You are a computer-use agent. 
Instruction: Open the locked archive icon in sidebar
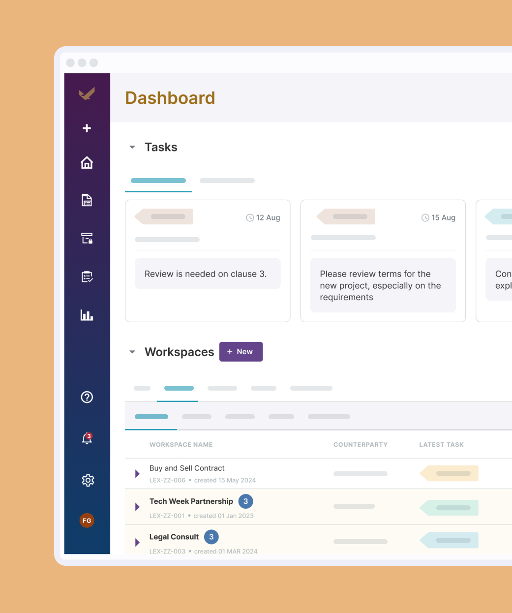pos(87,239)
